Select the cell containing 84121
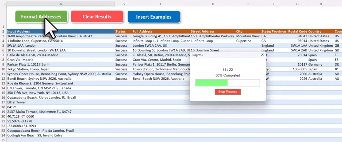 (x=61, y=107)
